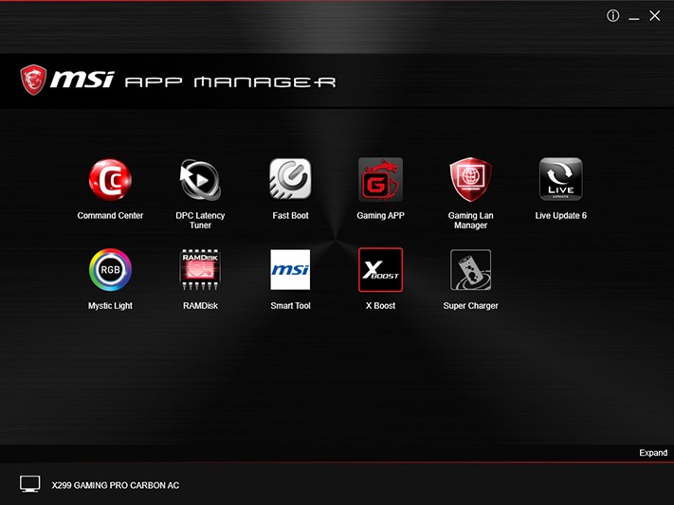Launch the Gaming APP dragon icon
Screen dimensions: 674x505
coord(380,179)
